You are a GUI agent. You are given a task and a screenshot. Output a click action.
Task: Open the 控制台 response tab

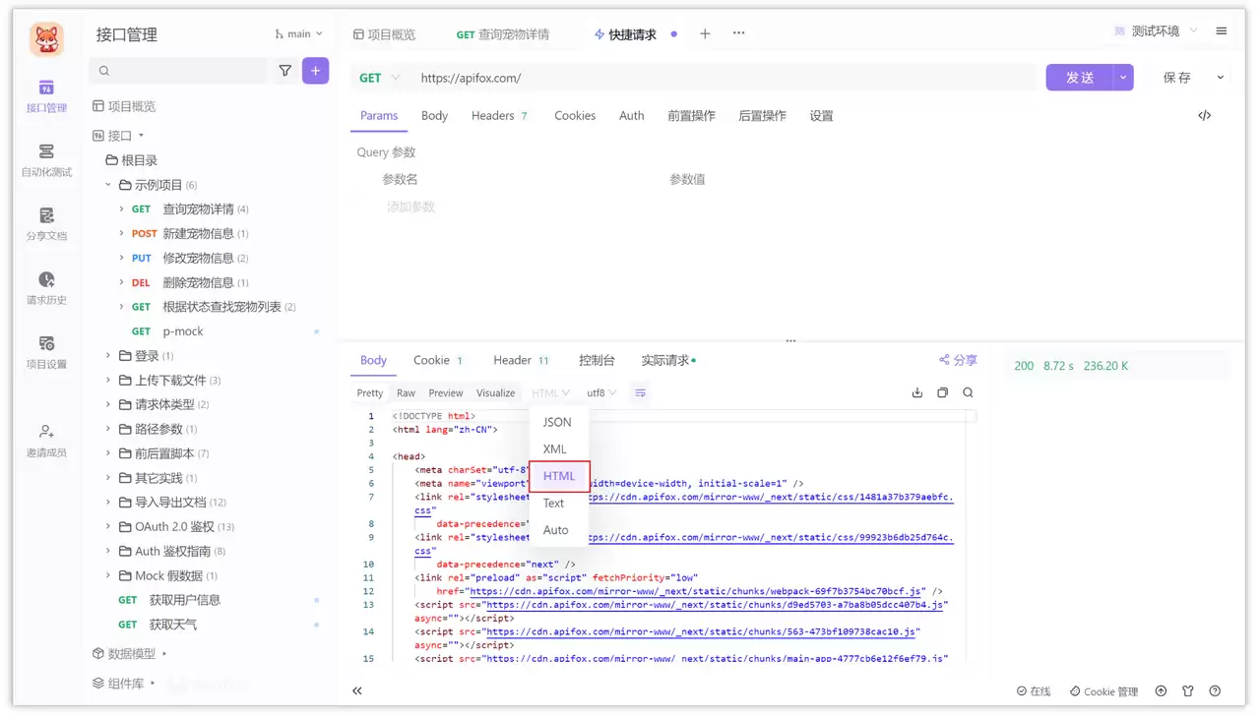point(597,360)
